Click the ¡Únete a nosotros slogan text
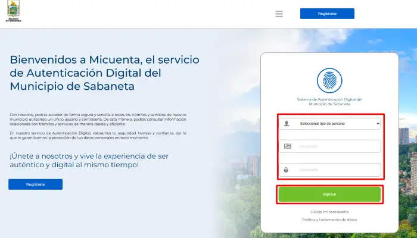417x238 pixels. (x=89, y=161)
